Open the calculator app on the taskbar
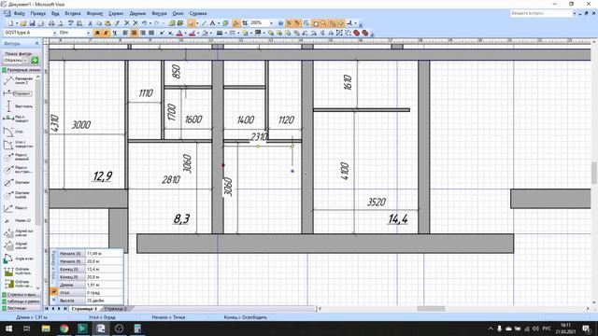Screen dimensions: 598x336 pos(137,329)
